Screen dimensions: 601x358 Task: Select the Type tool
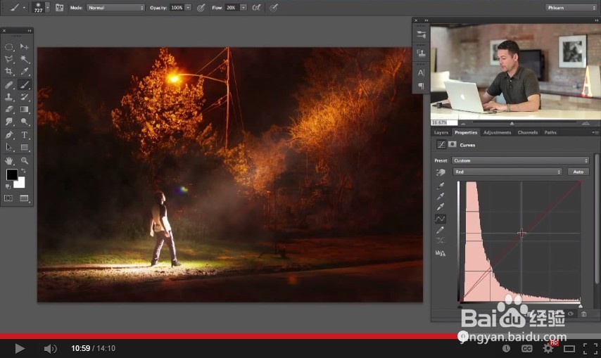(x=25, y=135)
